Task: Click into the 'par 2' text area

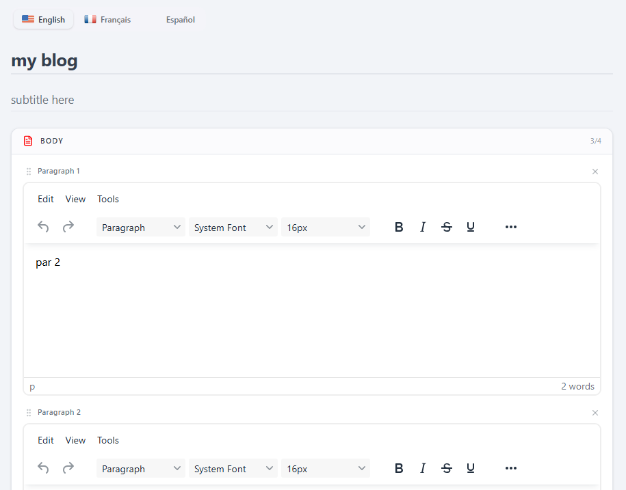Action: click(x=312, y=310)
